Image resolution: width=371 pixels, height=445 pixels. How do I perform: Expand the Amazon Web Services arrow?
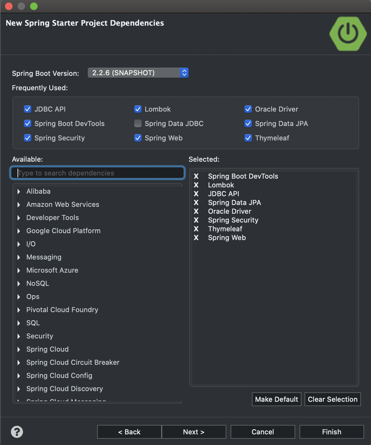coord(19,205)
